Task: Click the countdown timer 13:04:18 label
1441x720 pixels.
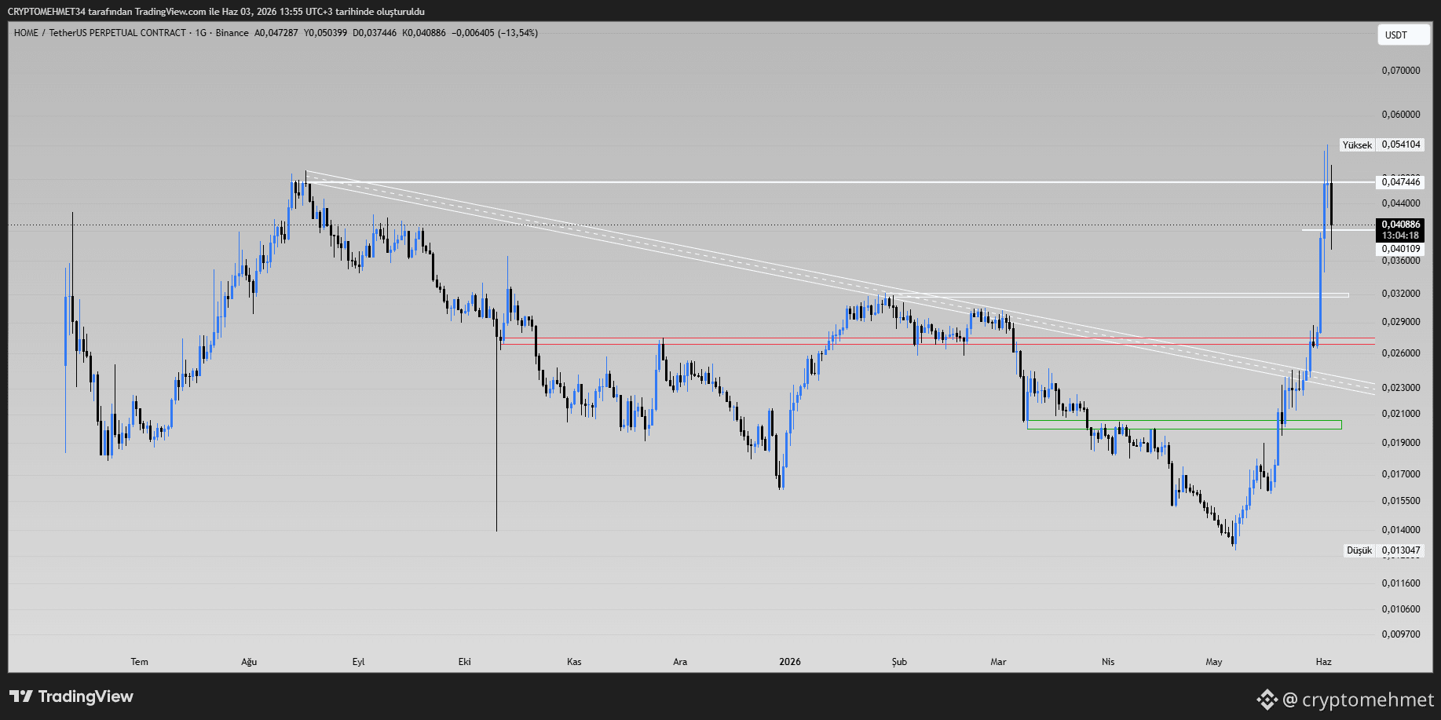Action: [1401, 236]
